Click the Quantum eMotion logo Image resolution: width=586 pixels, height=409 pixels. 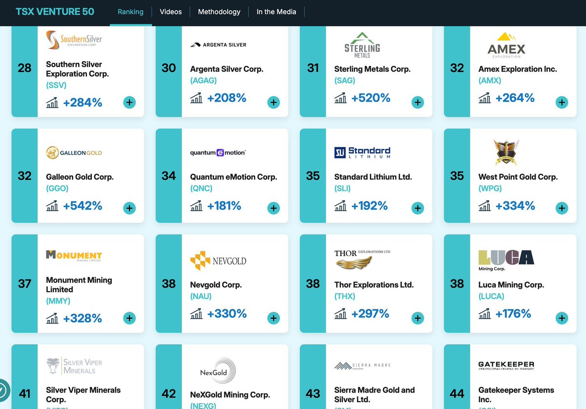click(x=218, y=153)
